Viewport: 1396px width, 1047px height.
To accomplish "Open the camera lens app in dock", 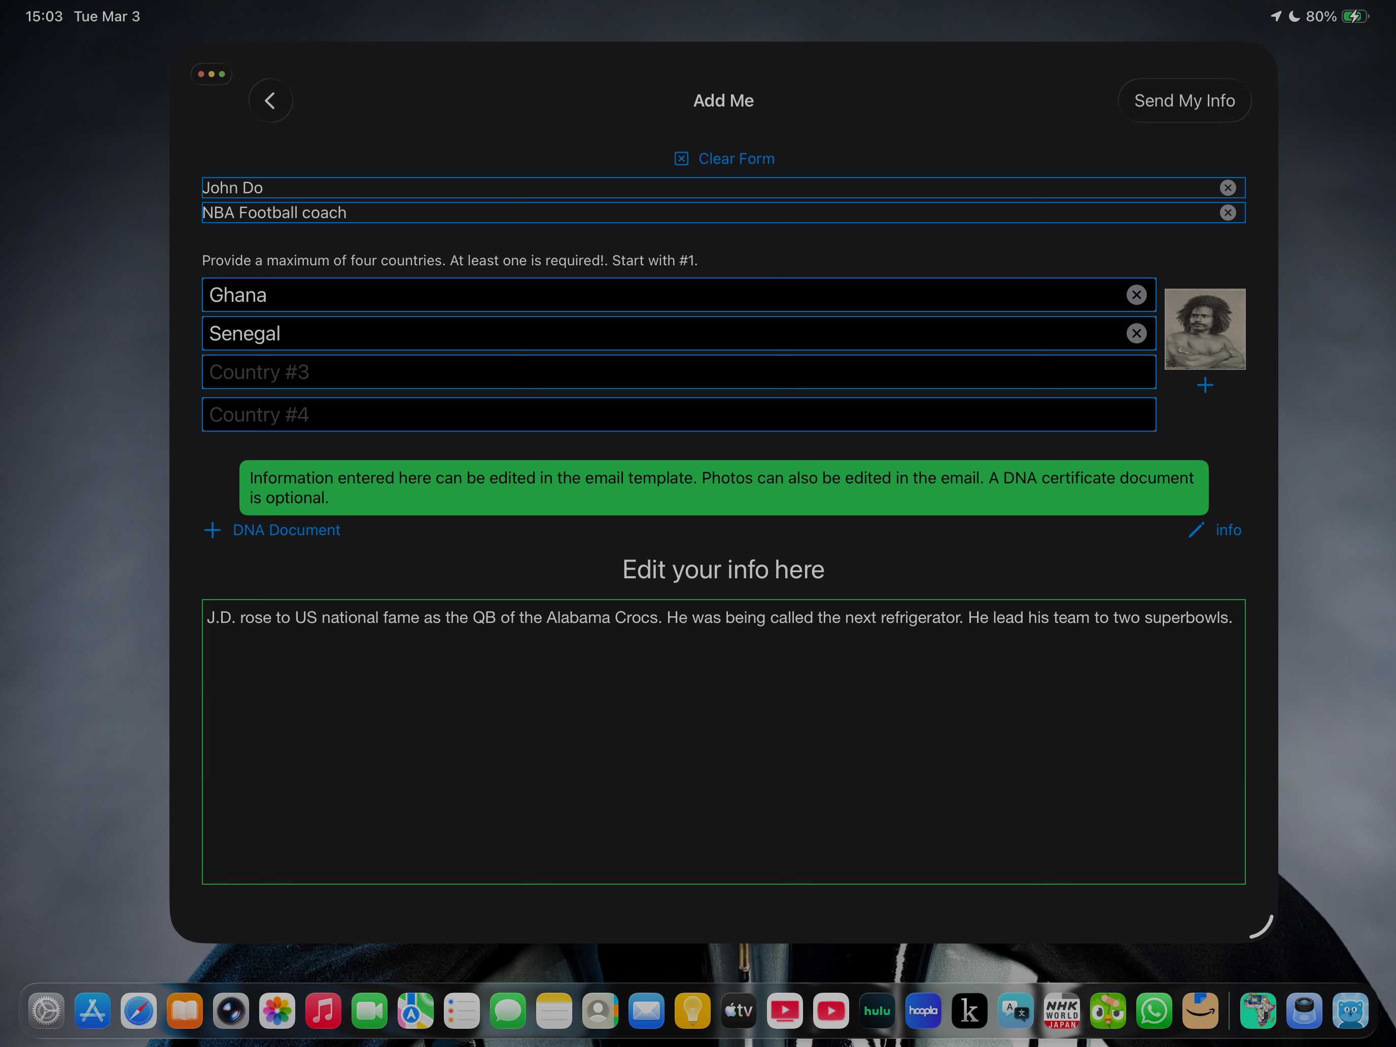I will click(230, 1011).
